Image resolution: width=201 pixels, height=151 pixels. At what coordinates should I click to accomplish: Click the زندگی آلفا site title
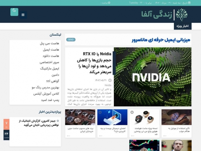pos(157,14)
